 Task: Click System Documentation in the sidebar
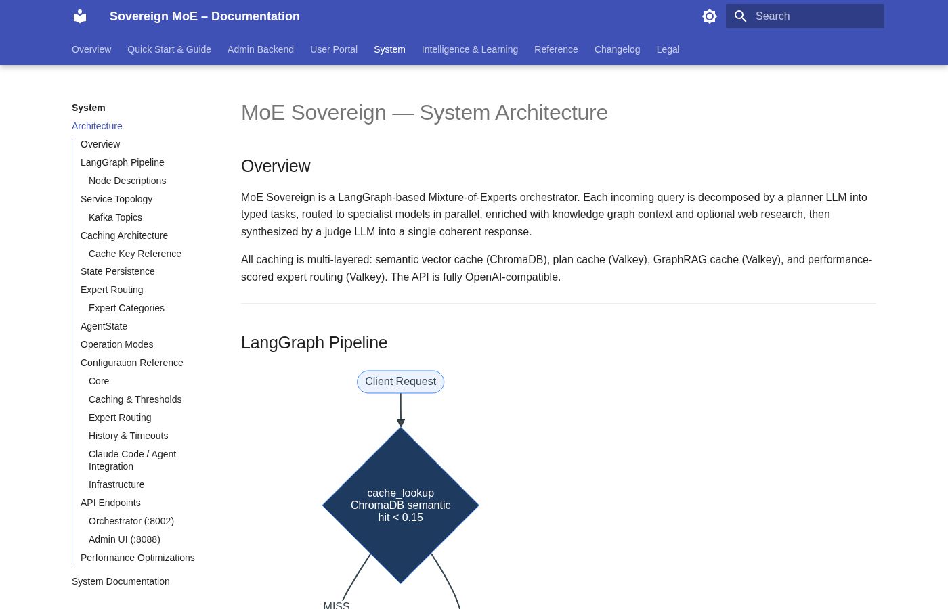coord(121,581)
